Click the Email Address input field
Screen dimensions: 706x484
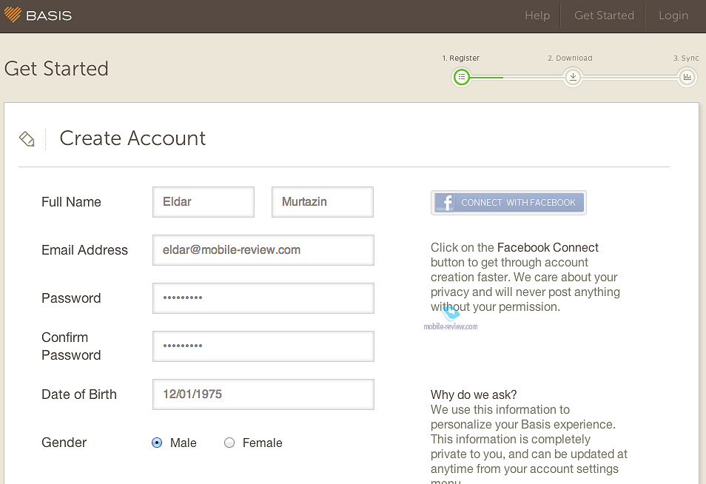[x=263, y=250]
